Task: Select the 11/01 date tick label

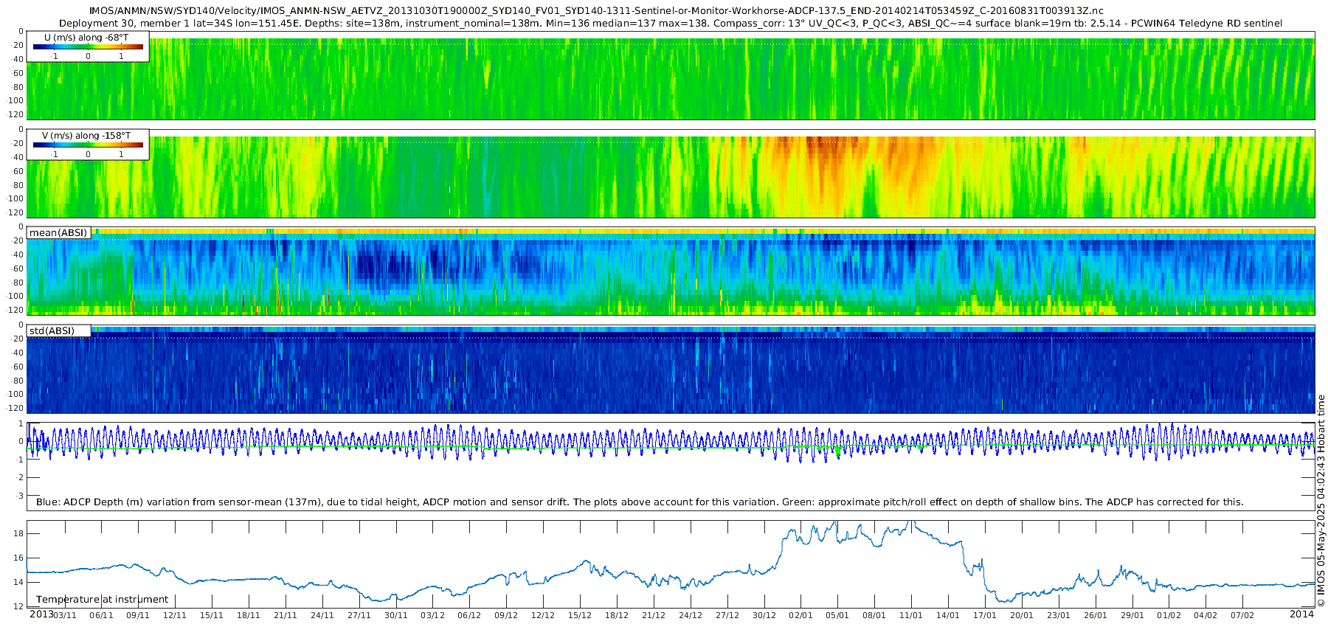Action: click(911, 615)
